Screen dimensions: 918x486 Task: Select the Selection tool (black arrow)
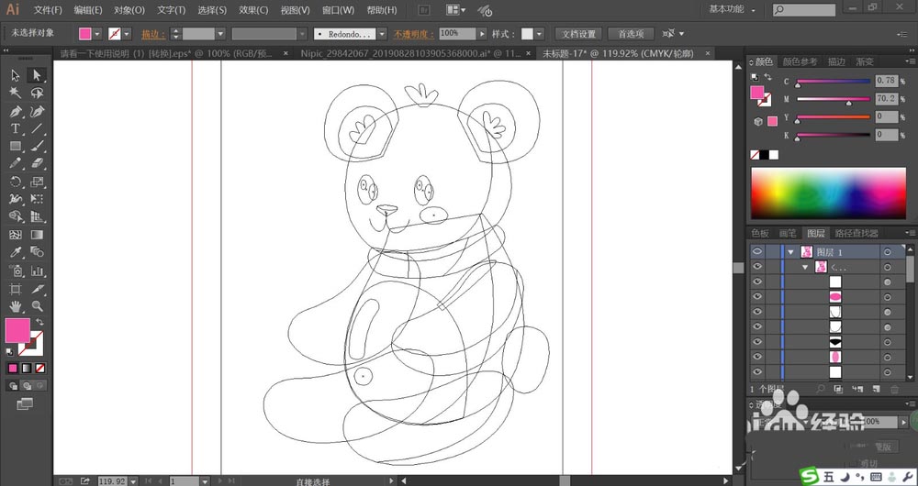pos(16,75)
